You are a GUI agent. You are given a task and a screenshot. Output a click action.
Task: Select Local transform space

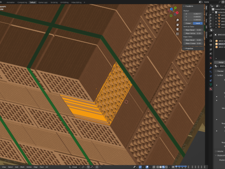tap(198, 23)
